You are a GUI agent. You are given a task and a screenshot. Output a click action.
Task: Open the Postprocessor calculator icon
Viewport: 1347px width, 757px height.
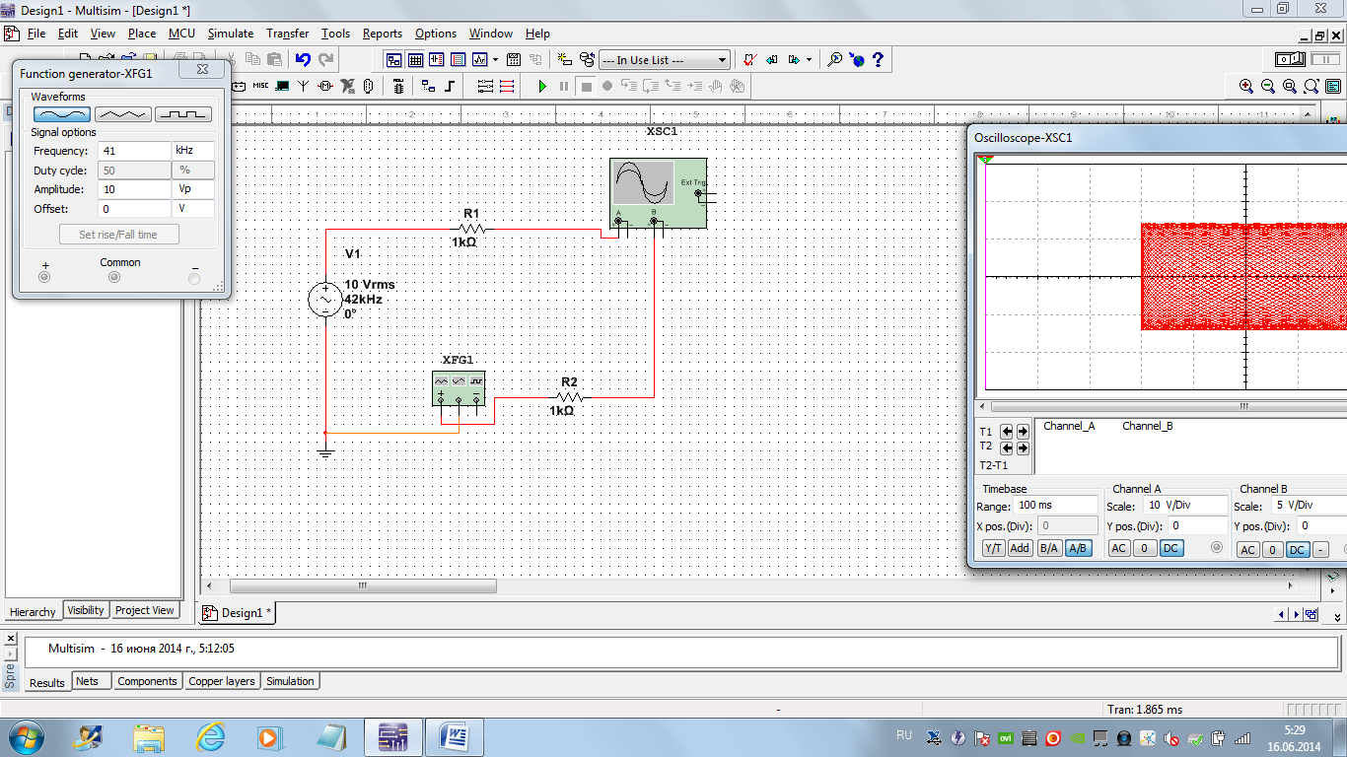[x=514, y=60]
